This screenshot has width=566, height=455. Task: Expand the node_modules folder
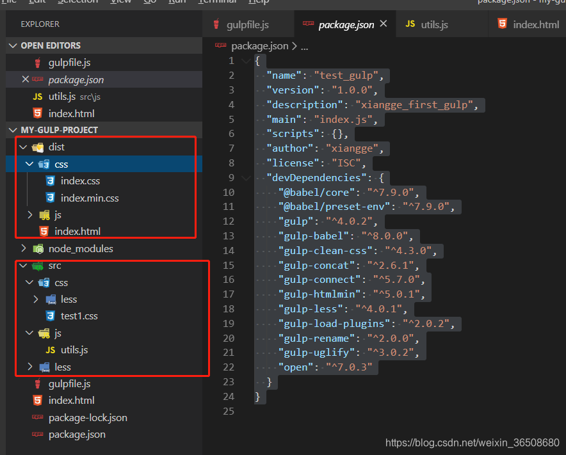pyautogui.click(x=24, y=248)
